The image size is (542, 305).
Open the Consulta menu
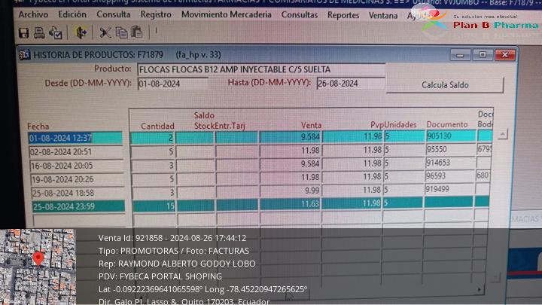point(114,14)
